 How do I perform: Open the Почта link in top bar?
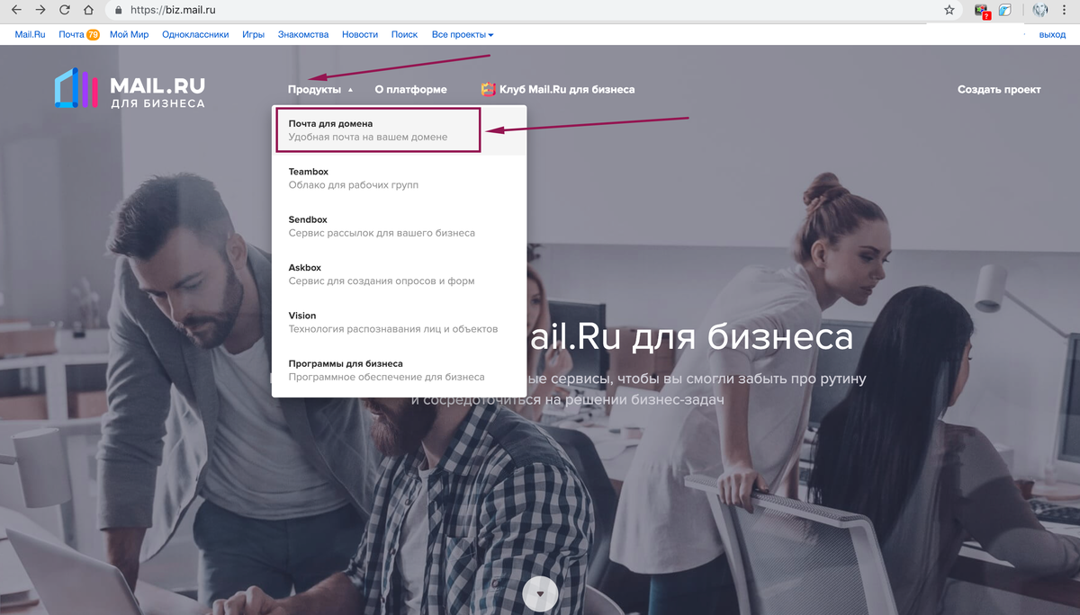(x=71, y=35)
